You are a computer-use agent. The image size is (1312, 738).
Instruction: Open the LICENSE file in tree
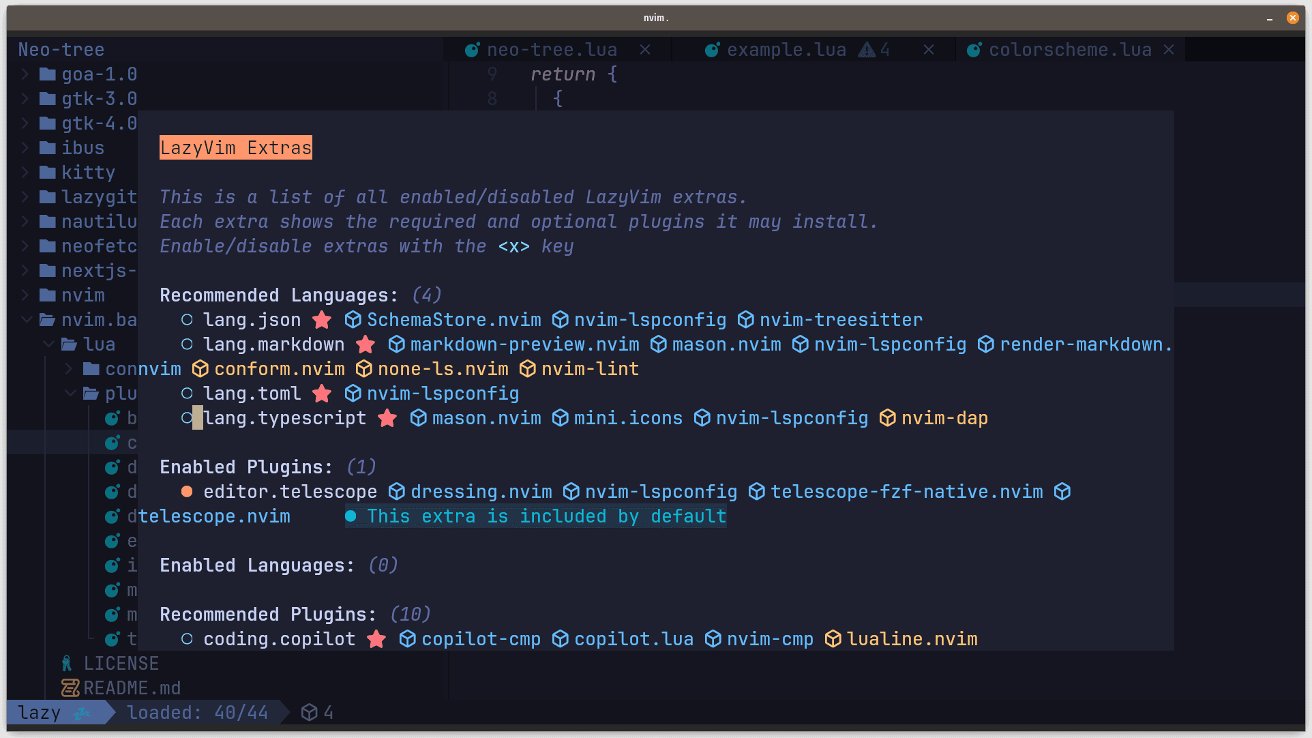click(x=121, y=664)
